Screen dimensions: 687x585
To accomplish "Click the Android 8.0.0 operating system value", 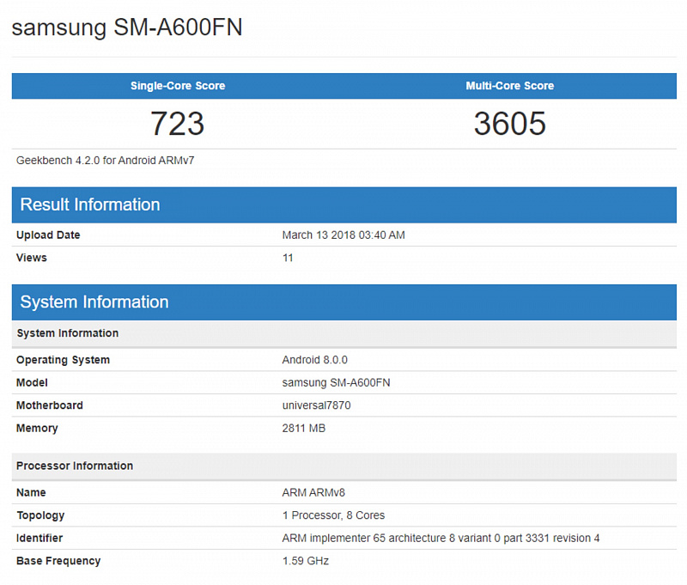I will coord(314,360).
